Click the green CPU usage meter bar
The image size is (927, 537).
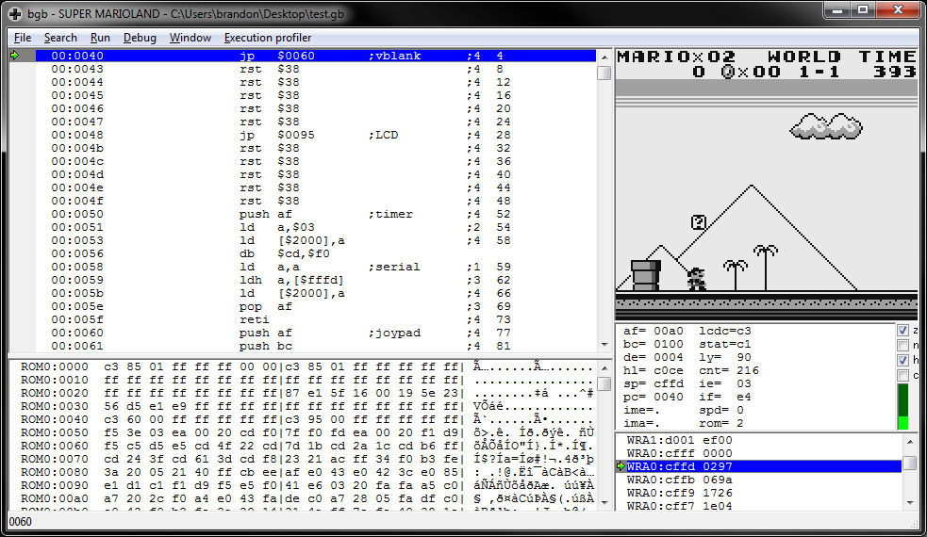(902, 406)
